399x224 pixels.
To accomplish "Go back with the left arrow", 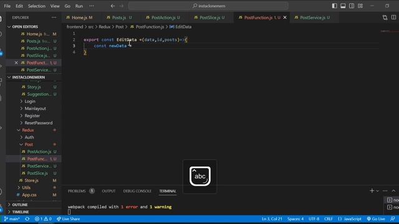I will [113, 6].
